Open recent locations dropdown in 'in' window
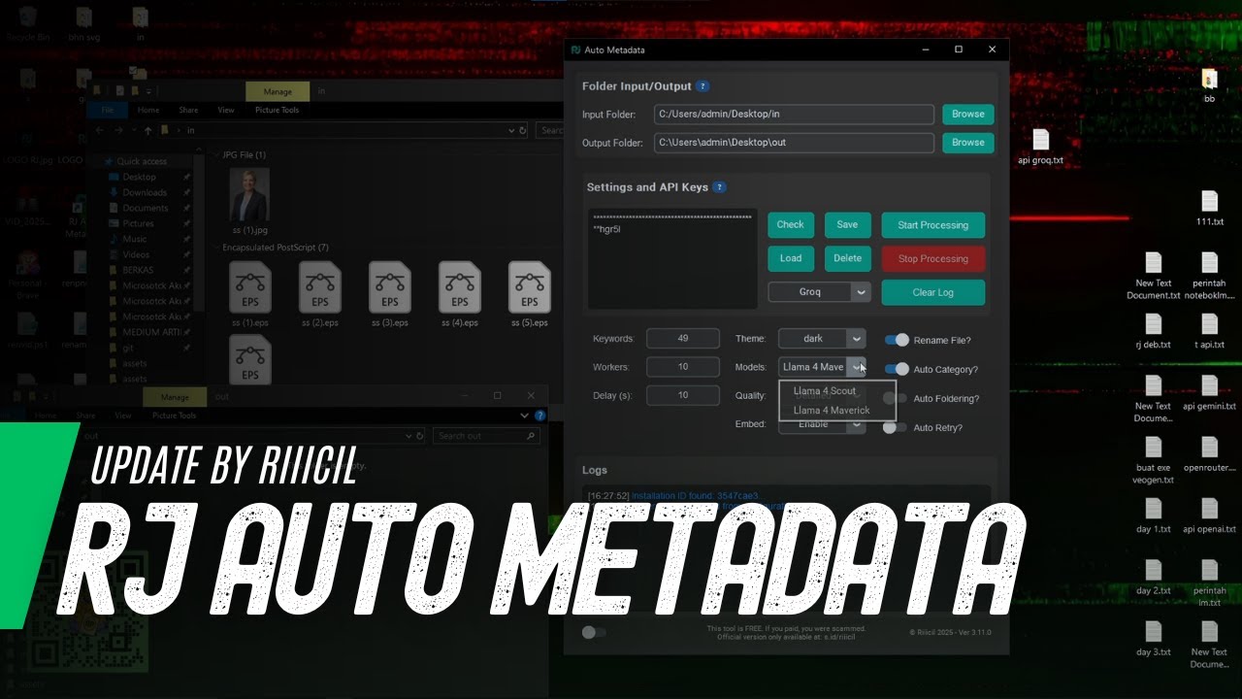The image size is (1242, 699). 134,130
